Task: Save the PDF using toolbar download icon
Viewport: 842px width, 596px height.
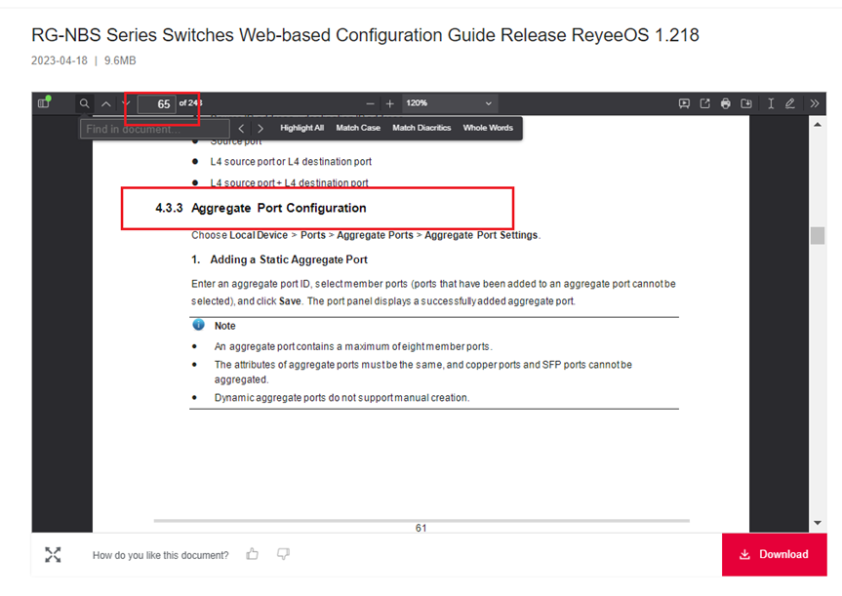Action: pos(746,103)
